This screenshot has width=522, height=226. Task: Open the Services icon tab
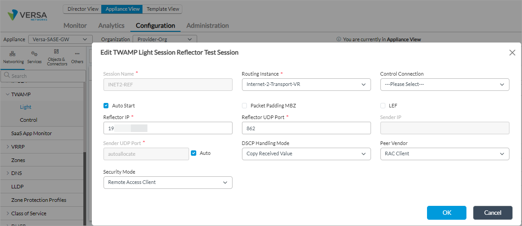tap(34, 57)
